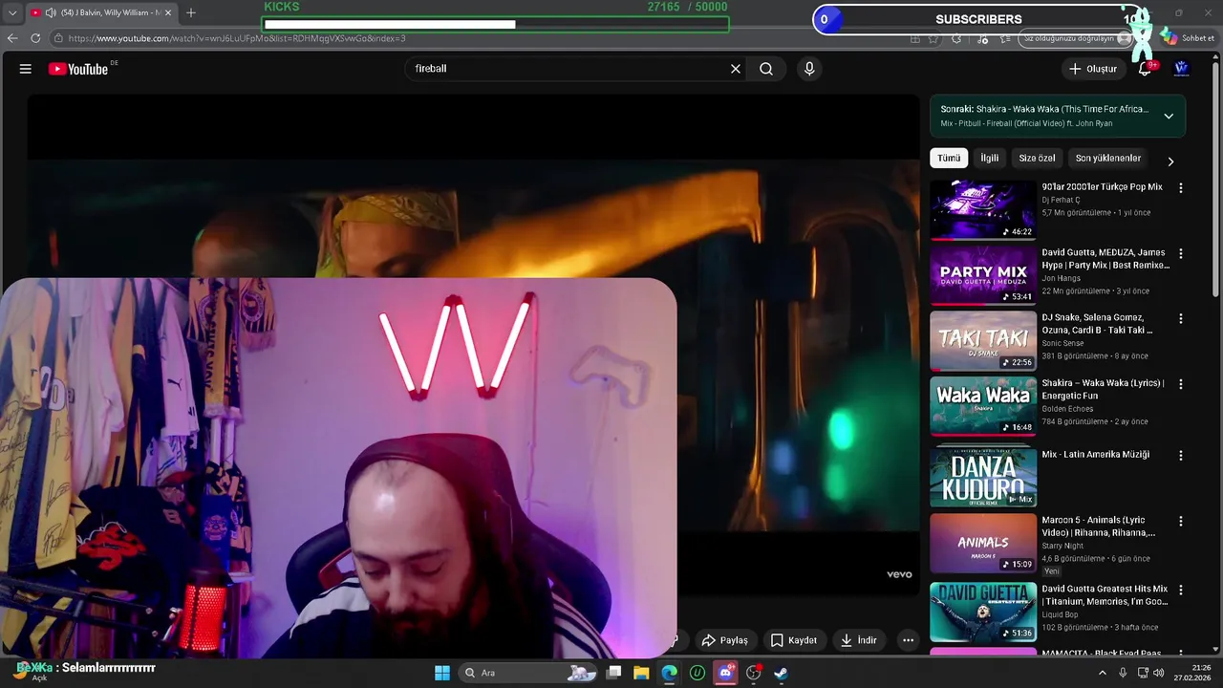This screenshot has width=1223, height=688.
Task: Open more actions ellipsis below the video
Action: 908,640
